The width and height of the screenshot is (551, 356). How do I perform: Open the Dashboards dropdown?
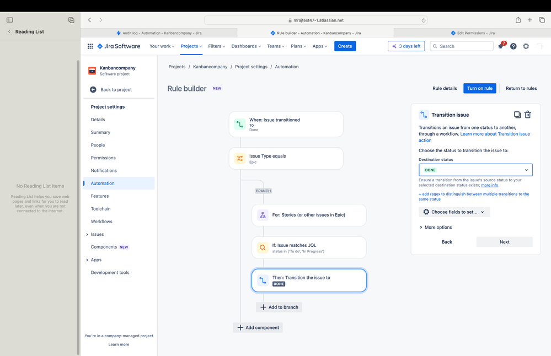pyautogui.click(x=246, y=46)
